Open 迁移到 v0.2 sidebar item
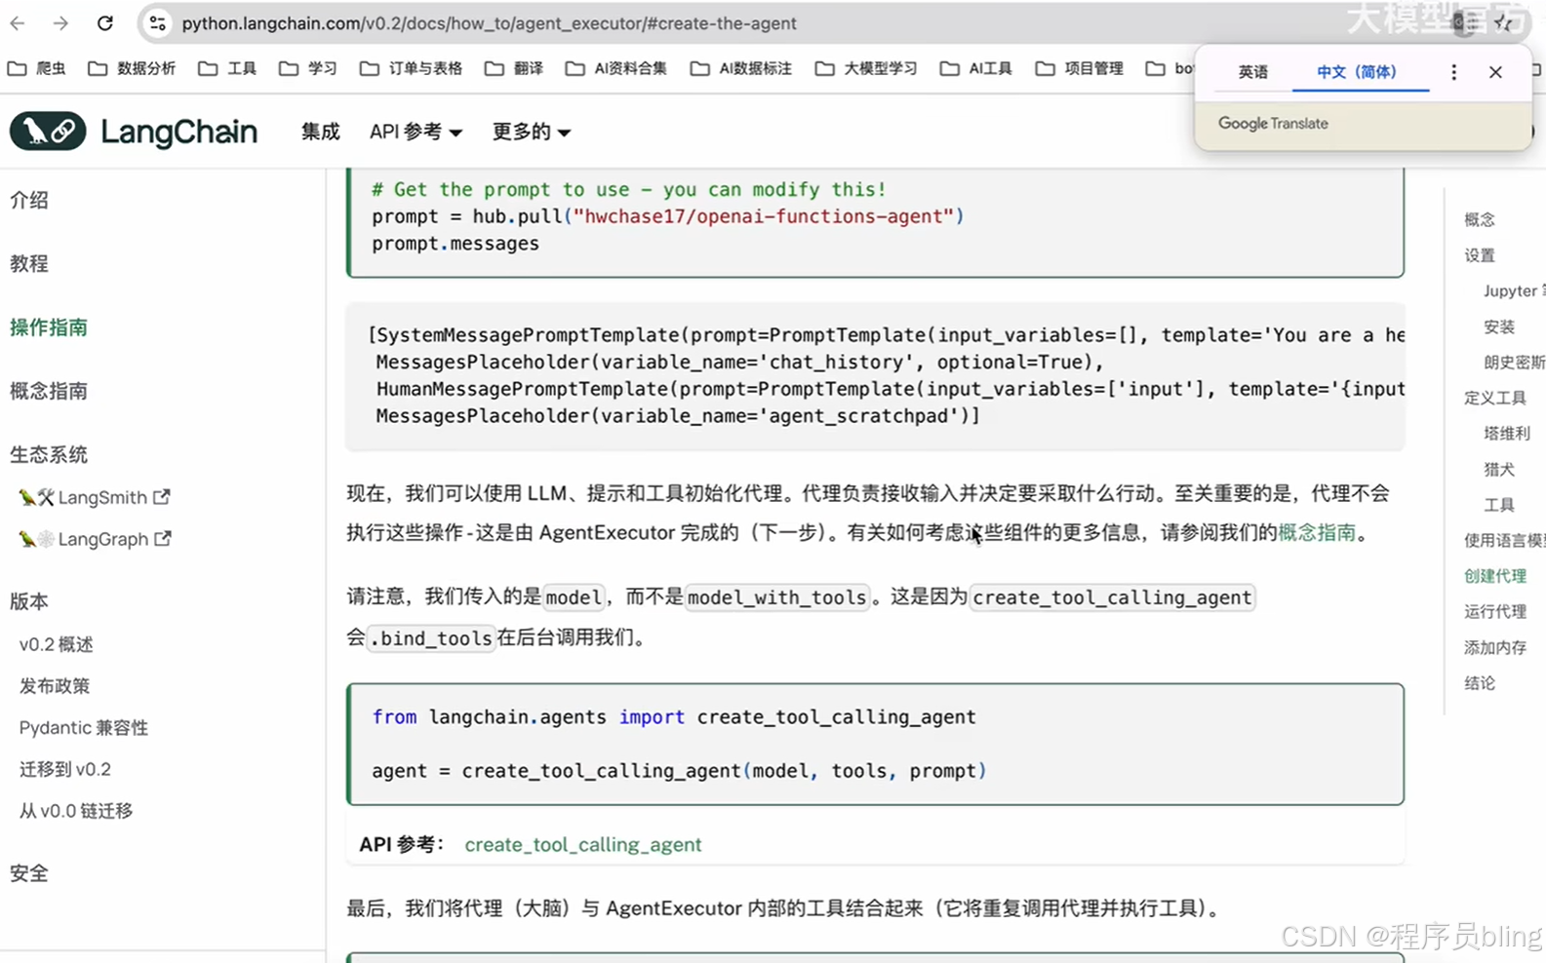 pos(65,769)
